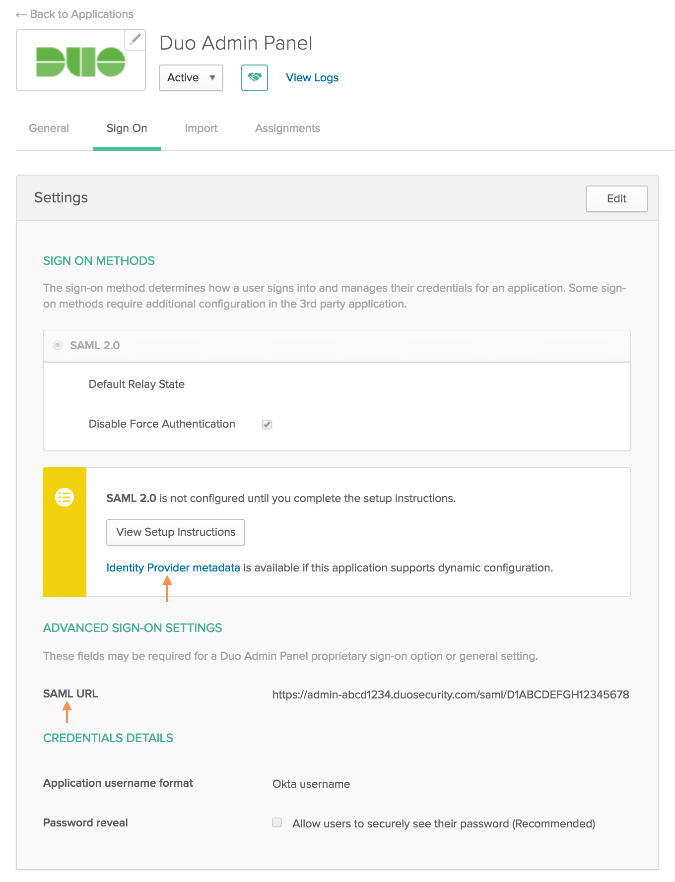Select the Sign On tab
The height and width of the screenshot is (882, 675).
click(127, 128)
